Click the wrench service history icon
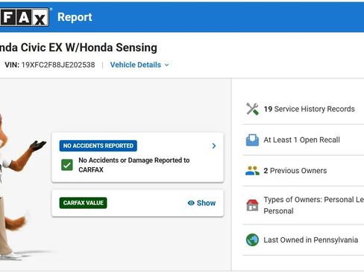Screen dimensions: 364x273 point(252,109)
